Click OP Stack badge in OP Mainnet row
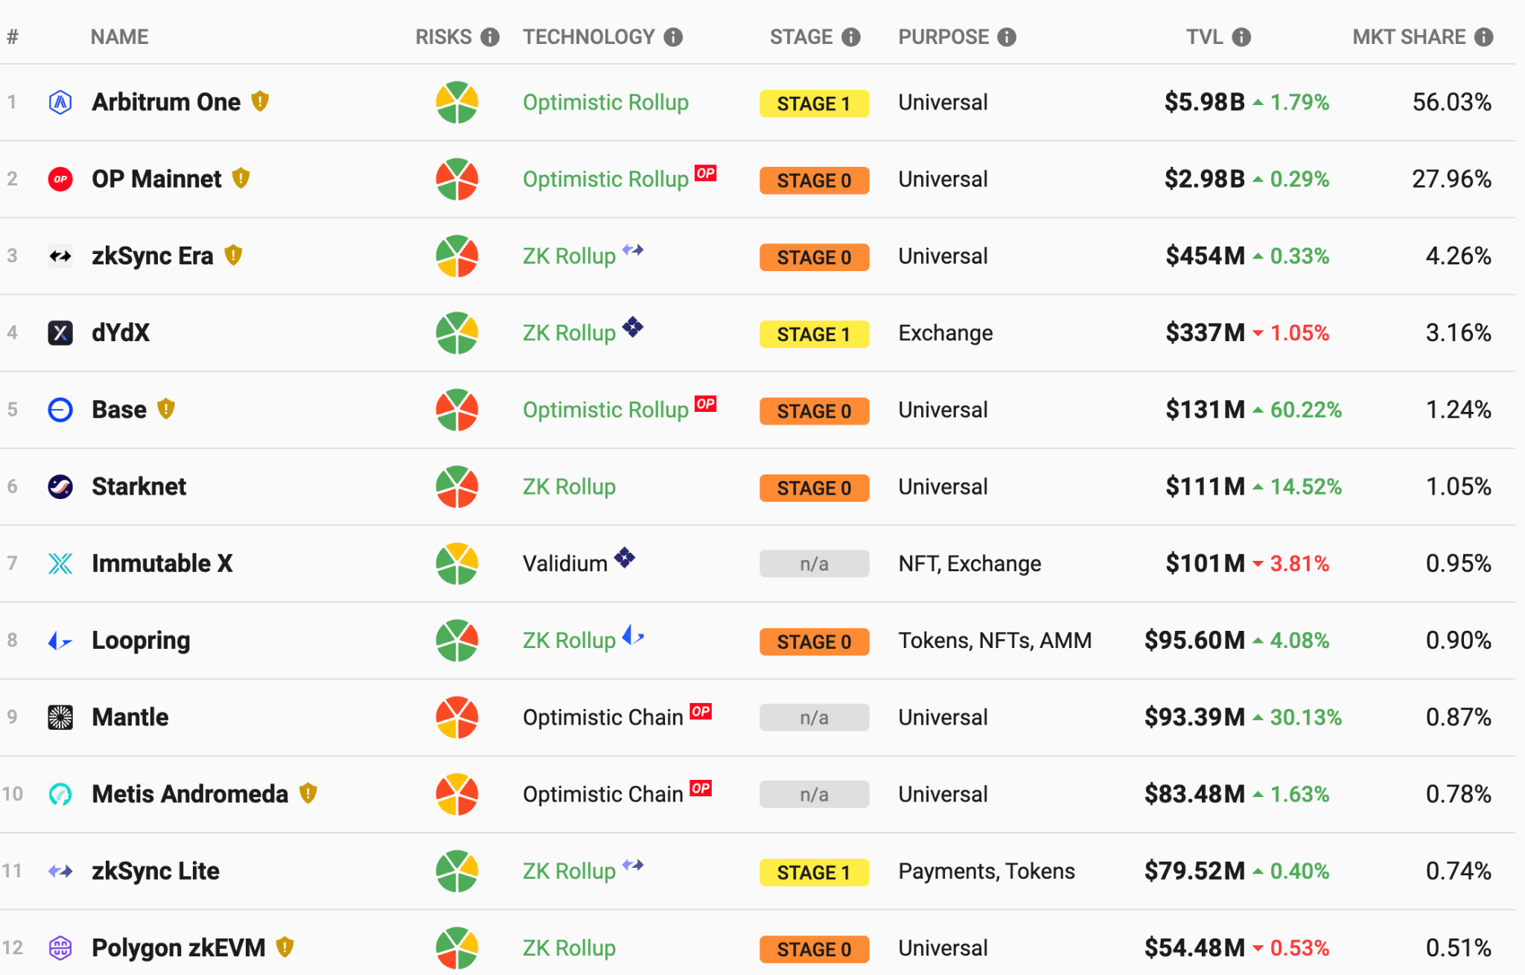 point(705,173)
